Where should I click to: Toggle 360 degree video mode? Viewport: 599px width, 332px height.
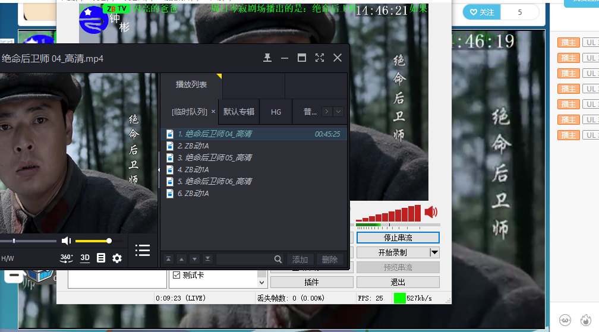click(66, 258)
